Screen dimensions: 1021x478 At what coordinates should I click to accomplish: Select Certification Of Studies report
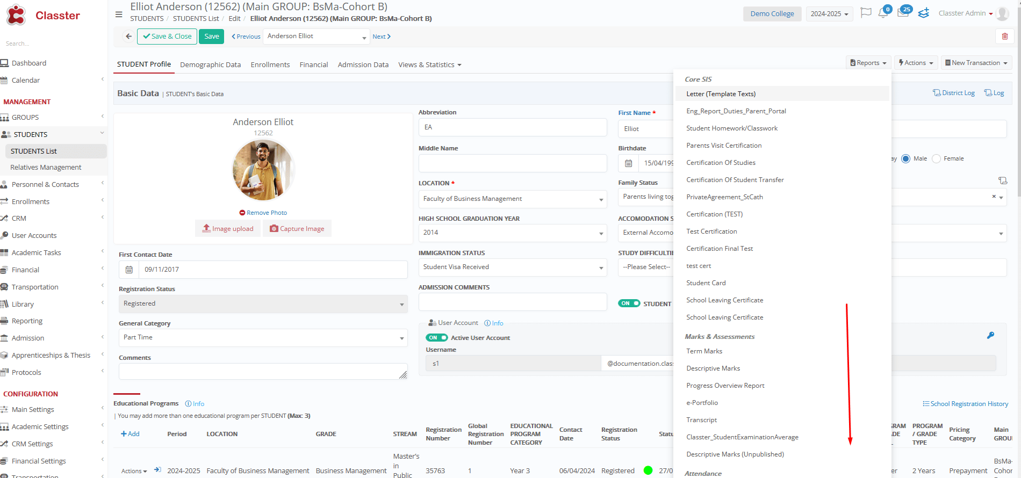pos(721,163)
